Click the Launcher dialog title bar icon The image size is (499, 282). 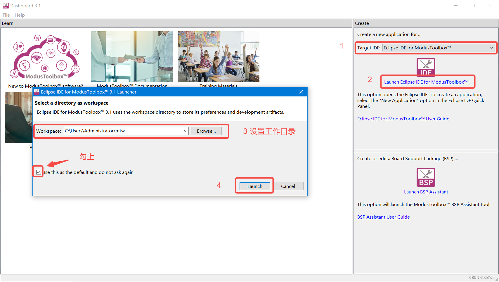(37, 92)
